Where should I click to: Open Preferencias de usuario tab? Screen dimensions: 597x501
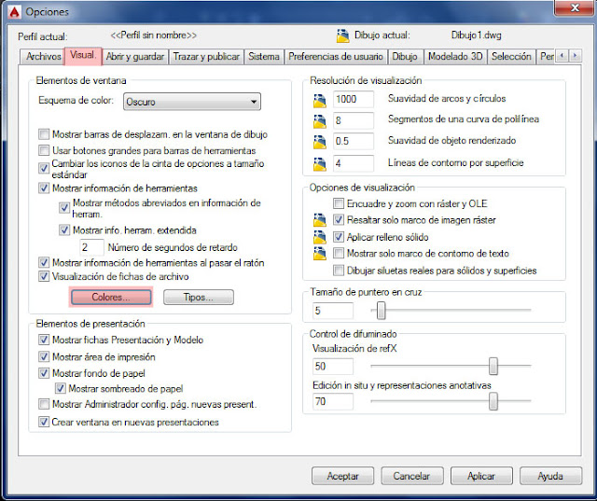(336, 57)
